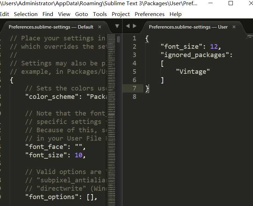This screenshot has height=206, width=253.
Task: Open the Preferences menu
Action: point(150,14)
